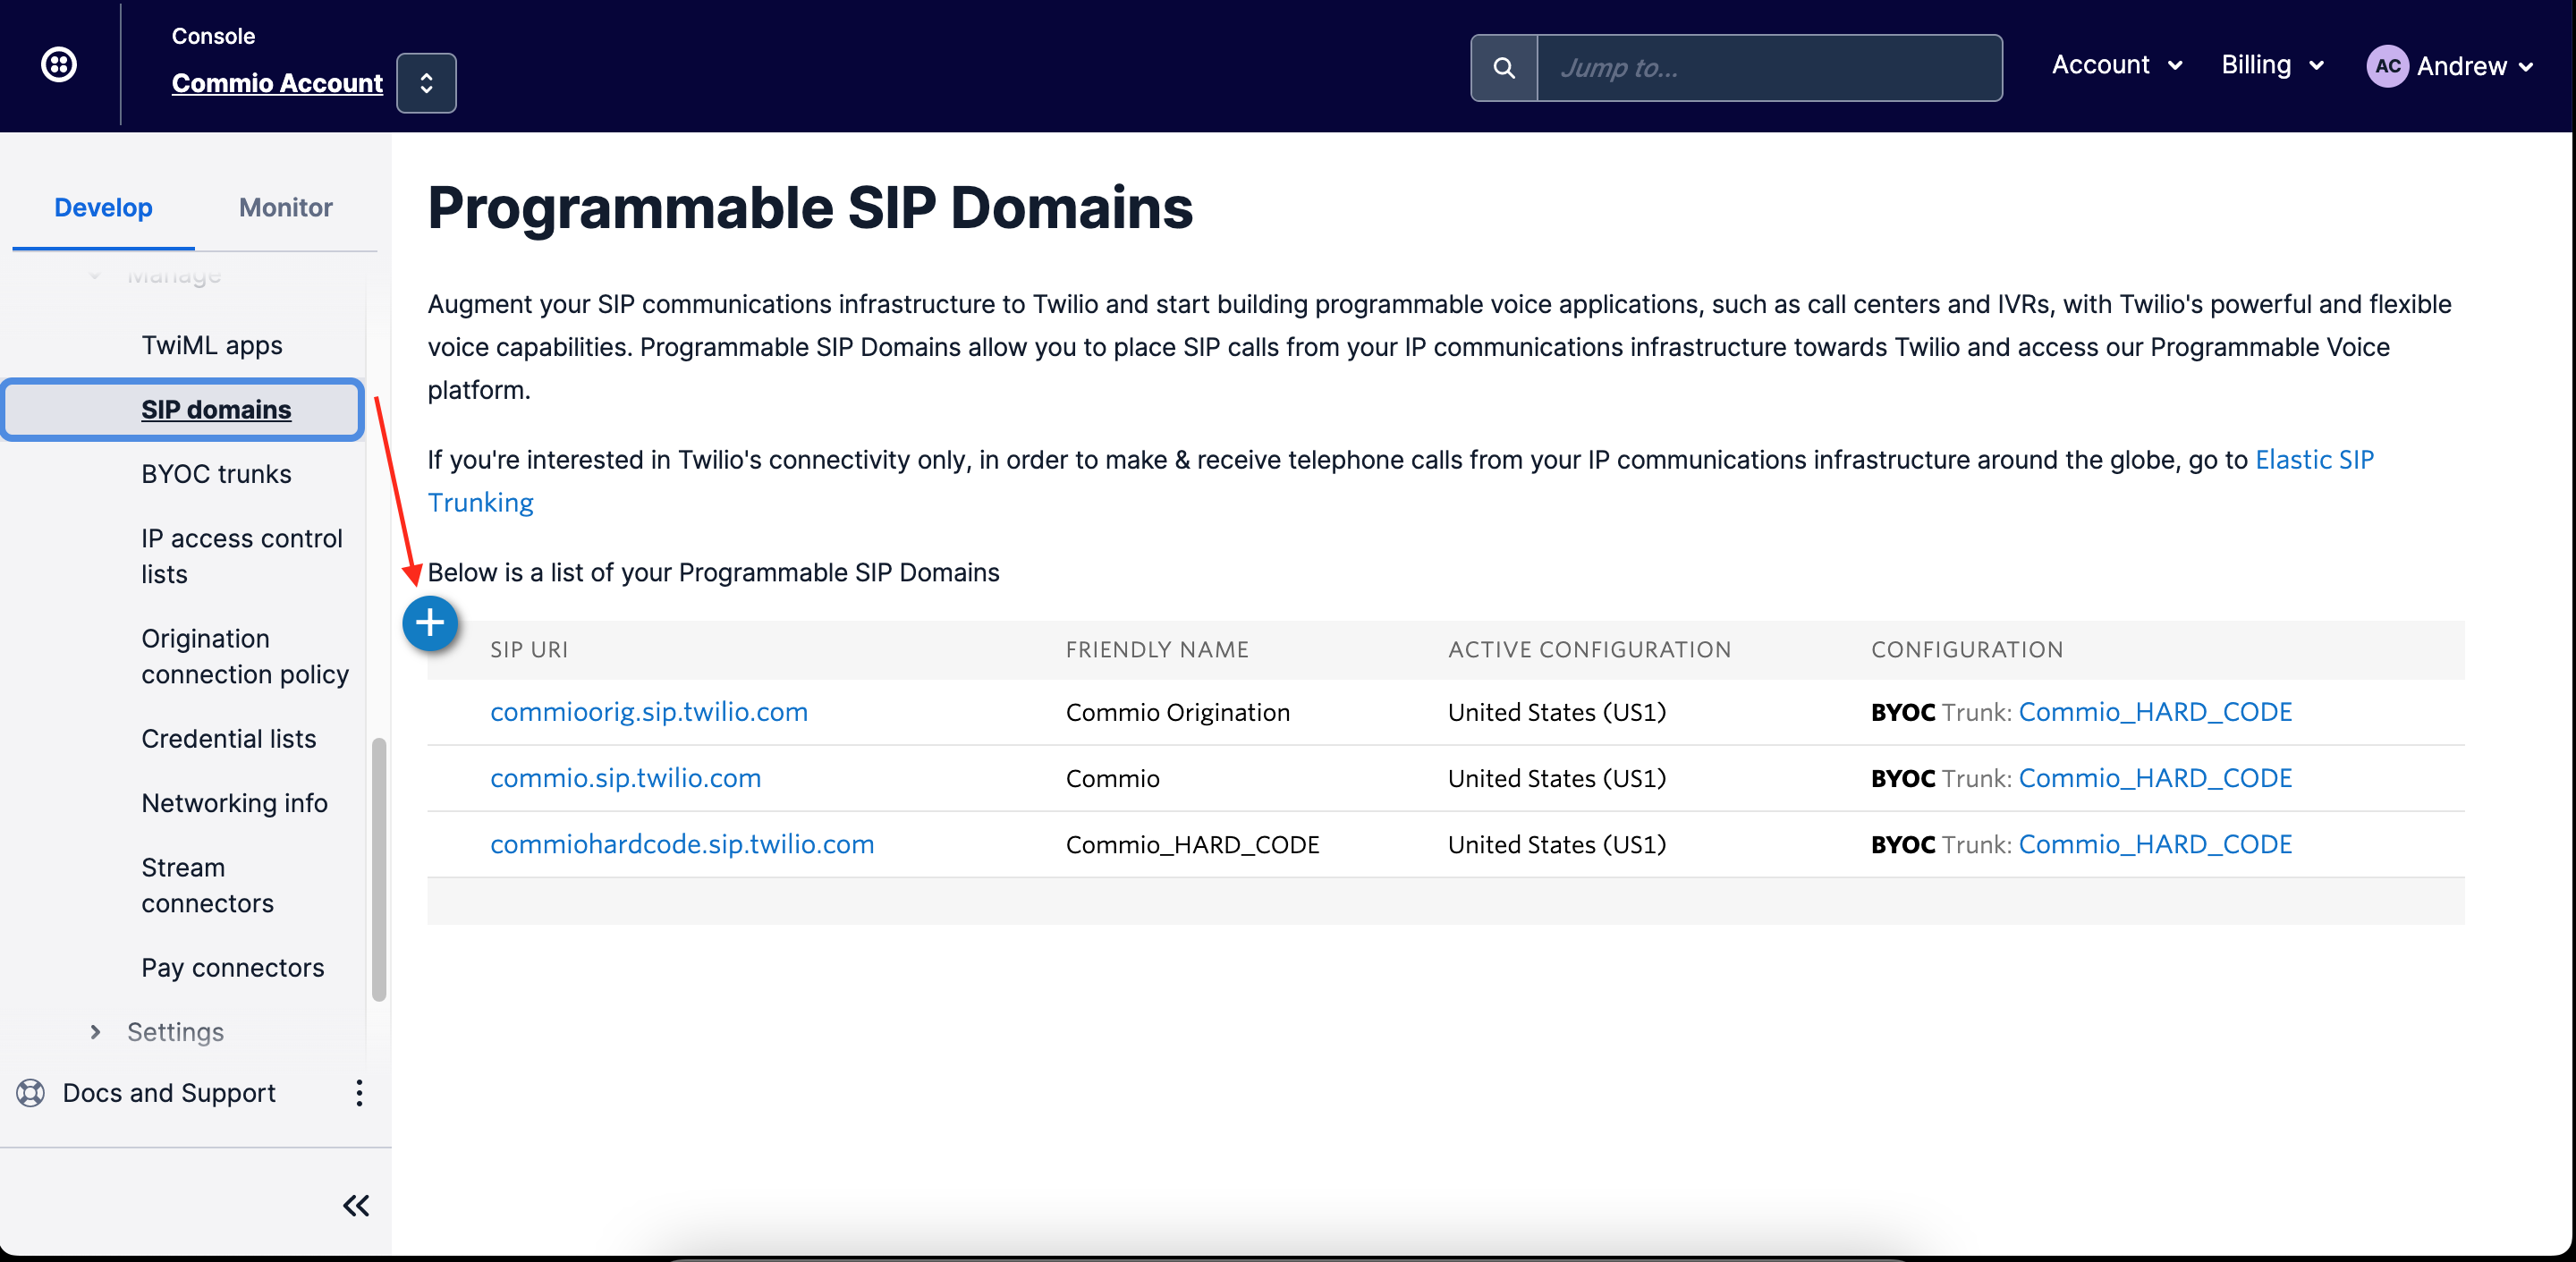
Task: Click the Docs and Support lifebuoy icon
Action: point(31,1093)
